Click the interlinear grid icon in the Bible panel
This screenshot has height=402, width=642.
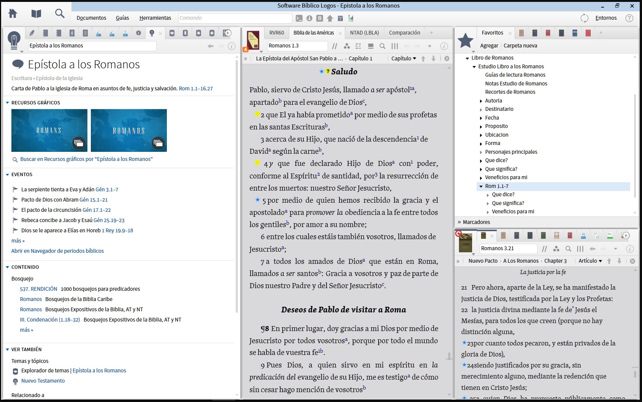point(358,46)
